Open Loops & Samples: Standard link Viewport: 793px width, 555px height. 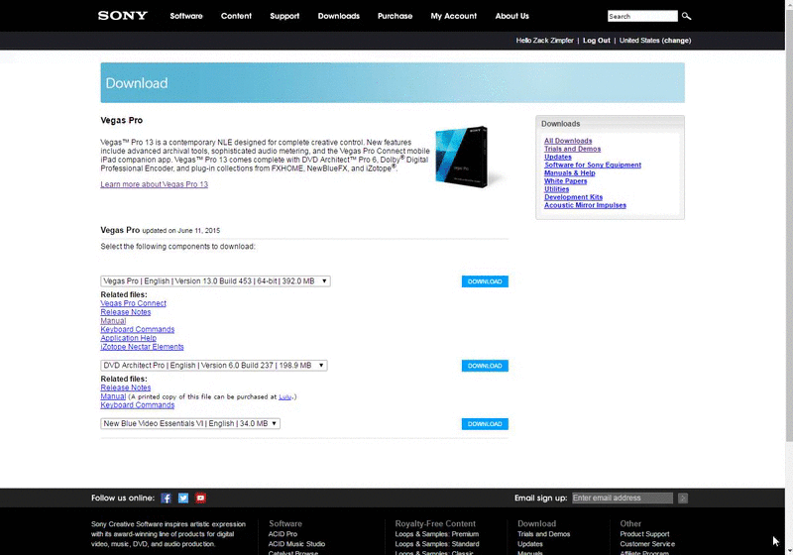click(437, 544)
